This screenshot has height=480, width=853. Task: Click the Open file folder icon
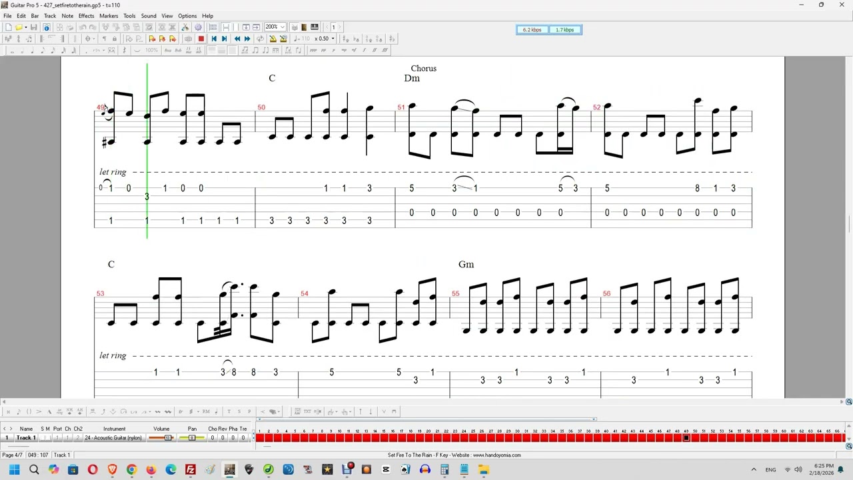(19, 27)
